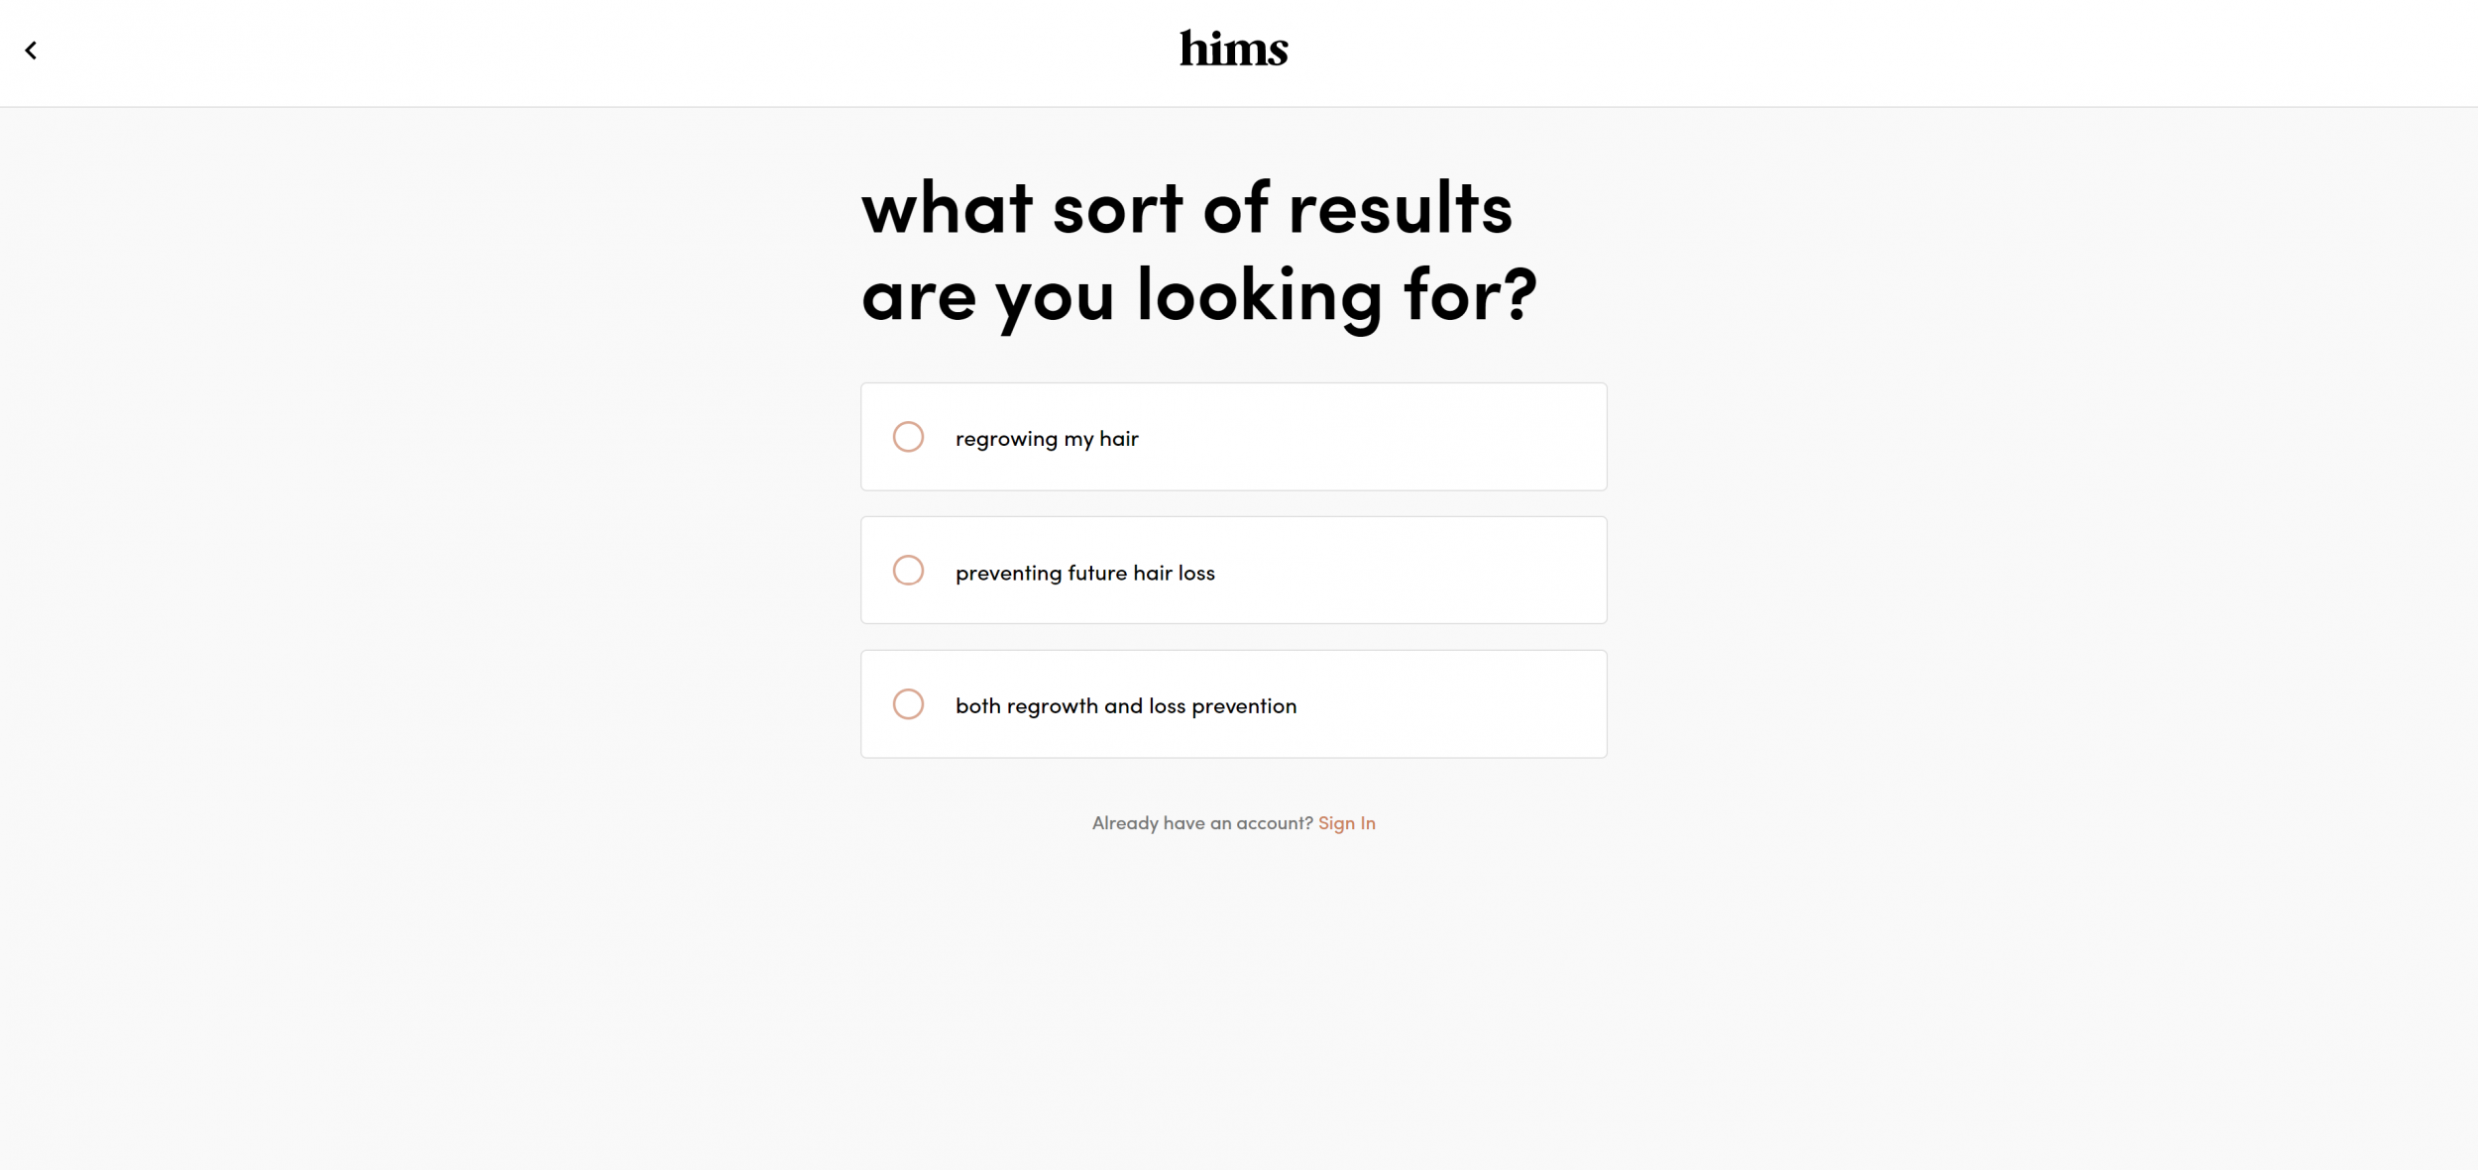Image resolution: width=2478 pixels, height=1170 pixels.
Task: Go back using the left arrow icon
Action: (31, 51)
